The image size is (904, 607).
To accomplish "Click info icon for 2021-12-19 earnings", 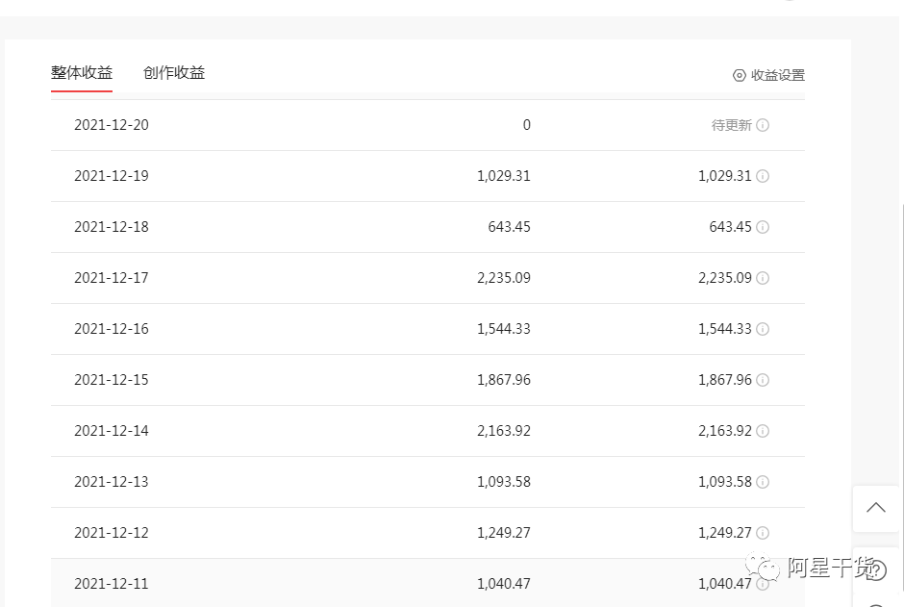I will coord(763,176).
